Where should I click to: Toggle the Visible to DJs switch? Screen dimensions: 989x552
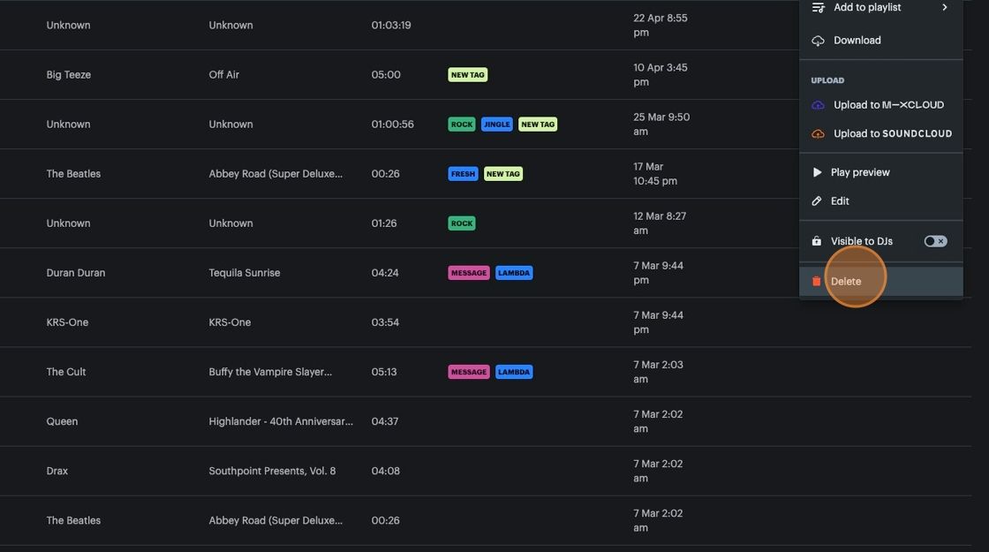(x=935, y=241)
